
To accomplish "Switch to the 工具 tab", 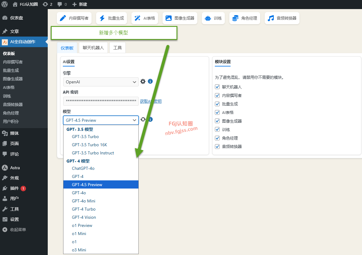I will tap(117, 47).
